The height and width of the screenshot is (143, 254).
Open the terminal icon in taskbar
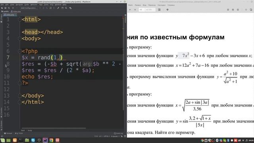[x=21, y=140]
